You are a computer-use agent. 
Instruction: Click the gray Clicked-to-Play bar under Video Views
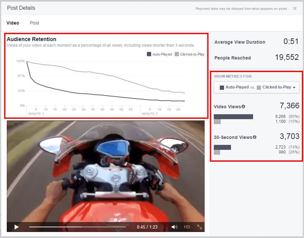pos(217,122)
